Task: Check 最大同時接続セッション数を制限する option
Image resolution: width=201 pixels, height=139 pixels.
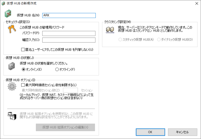Action: [23, 85]
